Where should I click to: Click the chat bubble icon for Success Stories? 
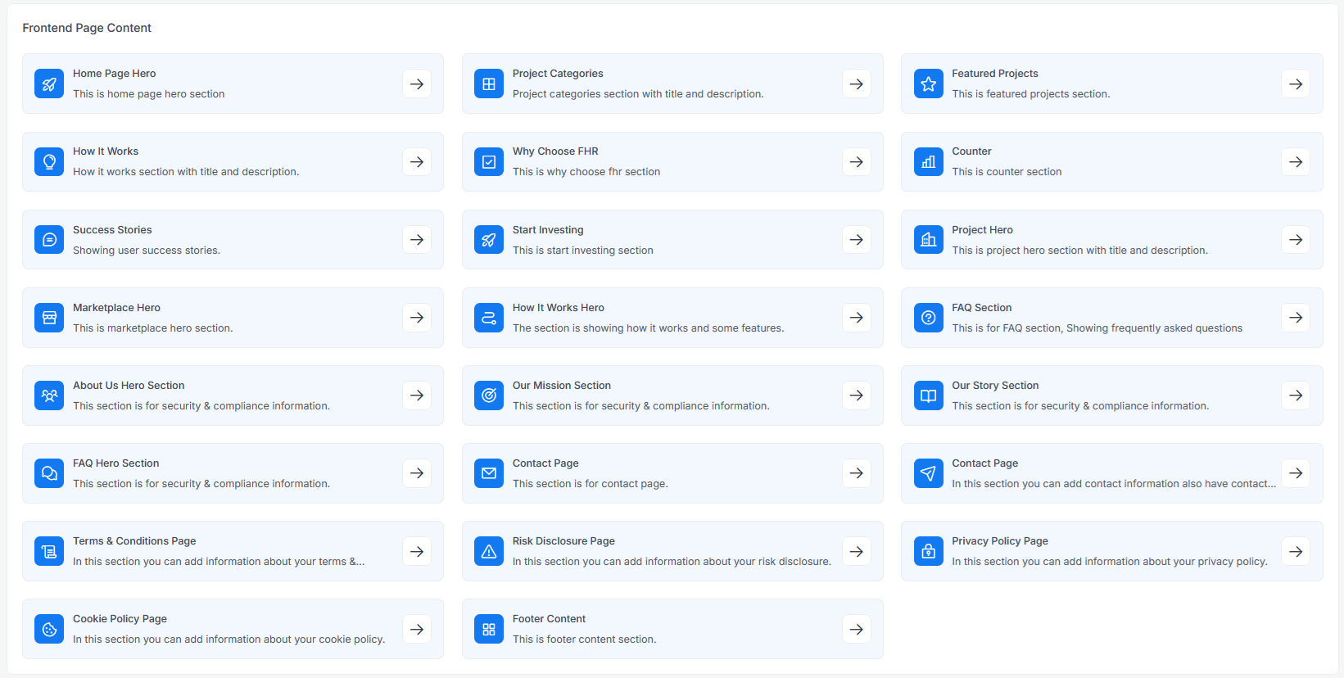tap(49, 239)
